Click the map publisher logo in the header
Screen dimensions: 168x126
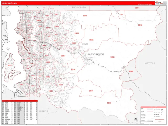pos(159,3)
